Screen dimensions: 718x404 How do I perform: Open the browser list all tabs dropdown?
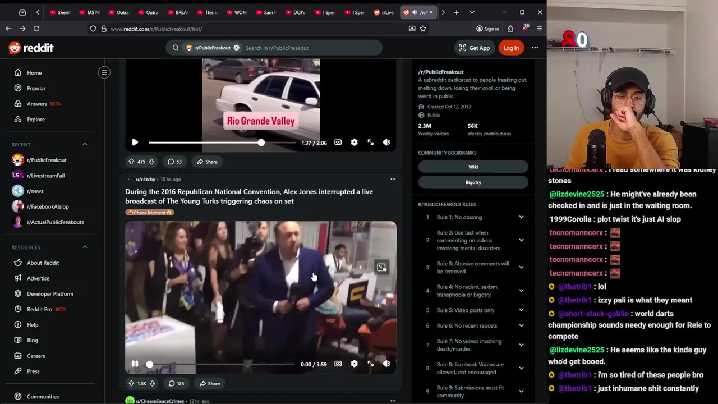click(x=472, y=12)
